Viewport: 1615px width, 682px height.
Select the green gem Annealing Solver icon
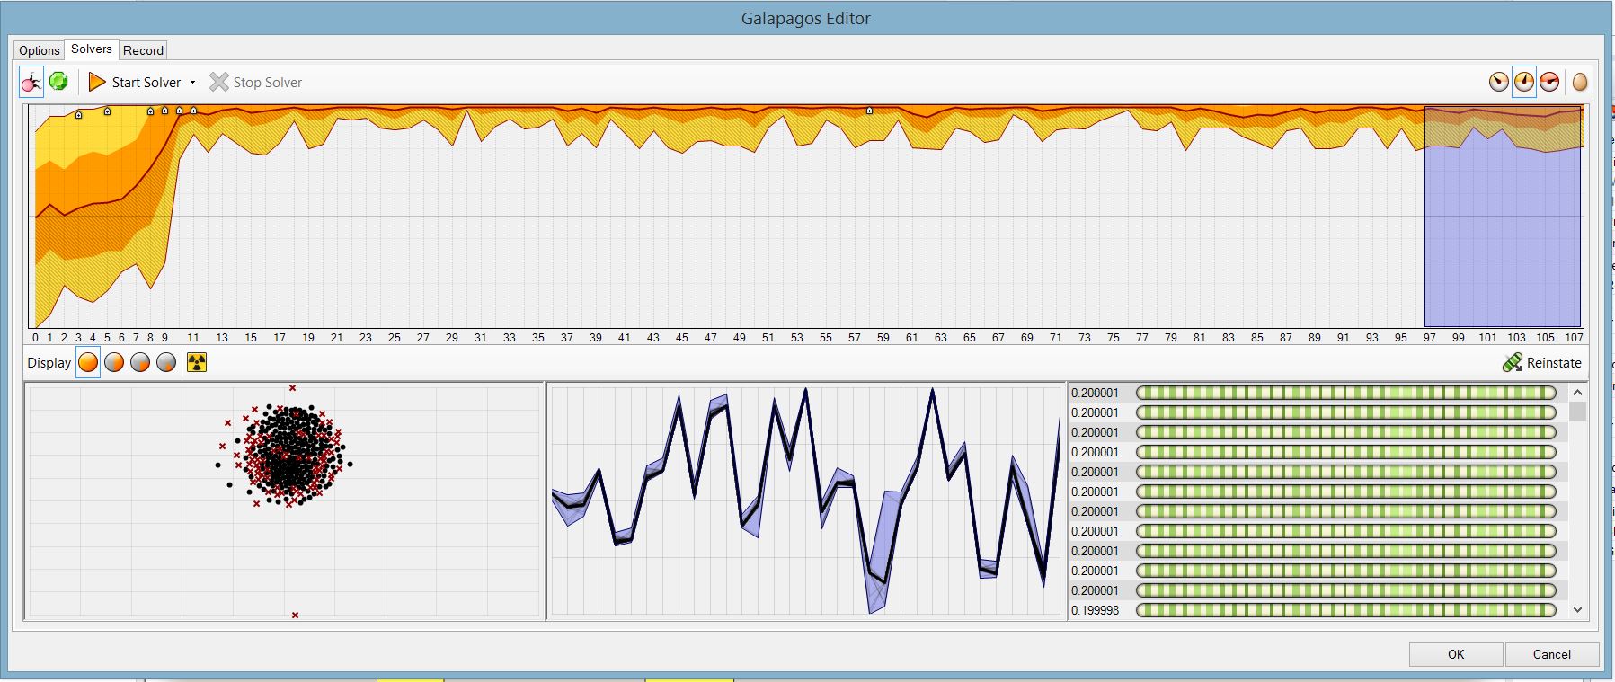click(x=59, y=82)
